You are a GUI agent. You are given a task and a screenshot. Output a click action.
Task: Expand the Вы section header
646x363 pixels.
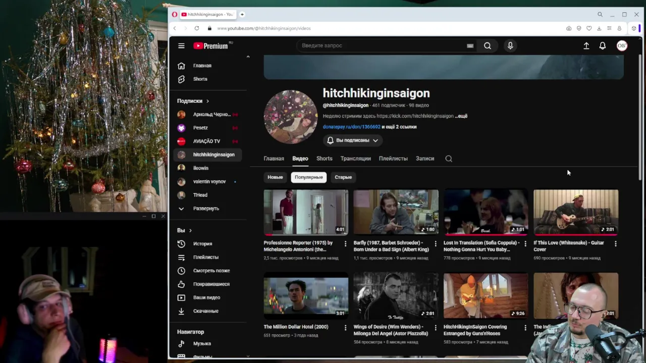coord(184,230)
